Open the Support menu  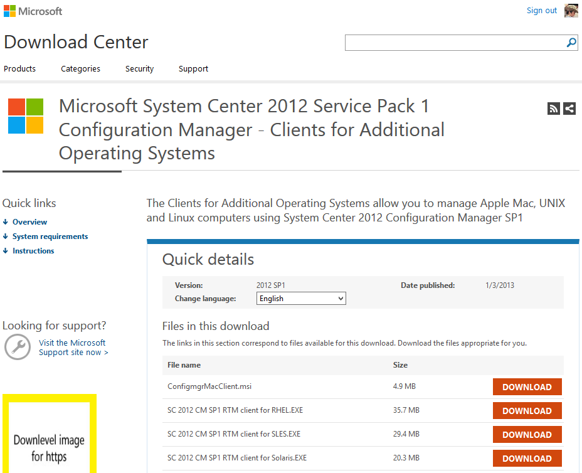(193, 68)
